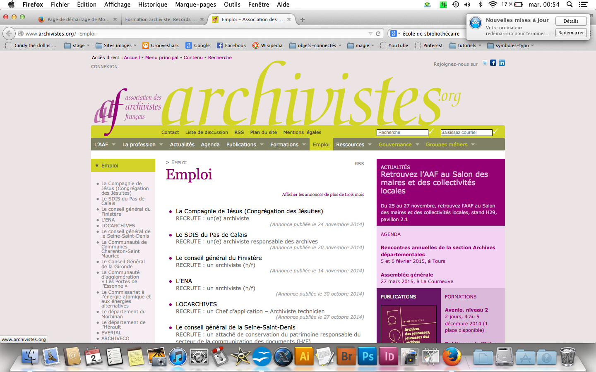
Task: Click the Détails button in update notification
Action: point(571,21)
